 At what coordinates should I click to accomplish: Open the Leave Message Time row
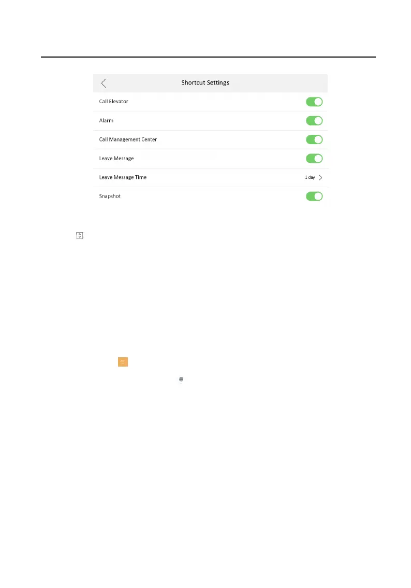coord(210,177)
